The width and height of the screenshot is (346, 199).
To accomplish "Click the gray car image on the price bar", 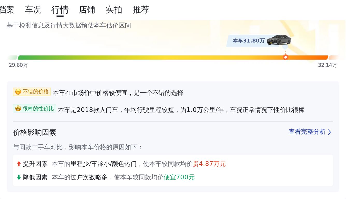I will (x=279, y=40).
